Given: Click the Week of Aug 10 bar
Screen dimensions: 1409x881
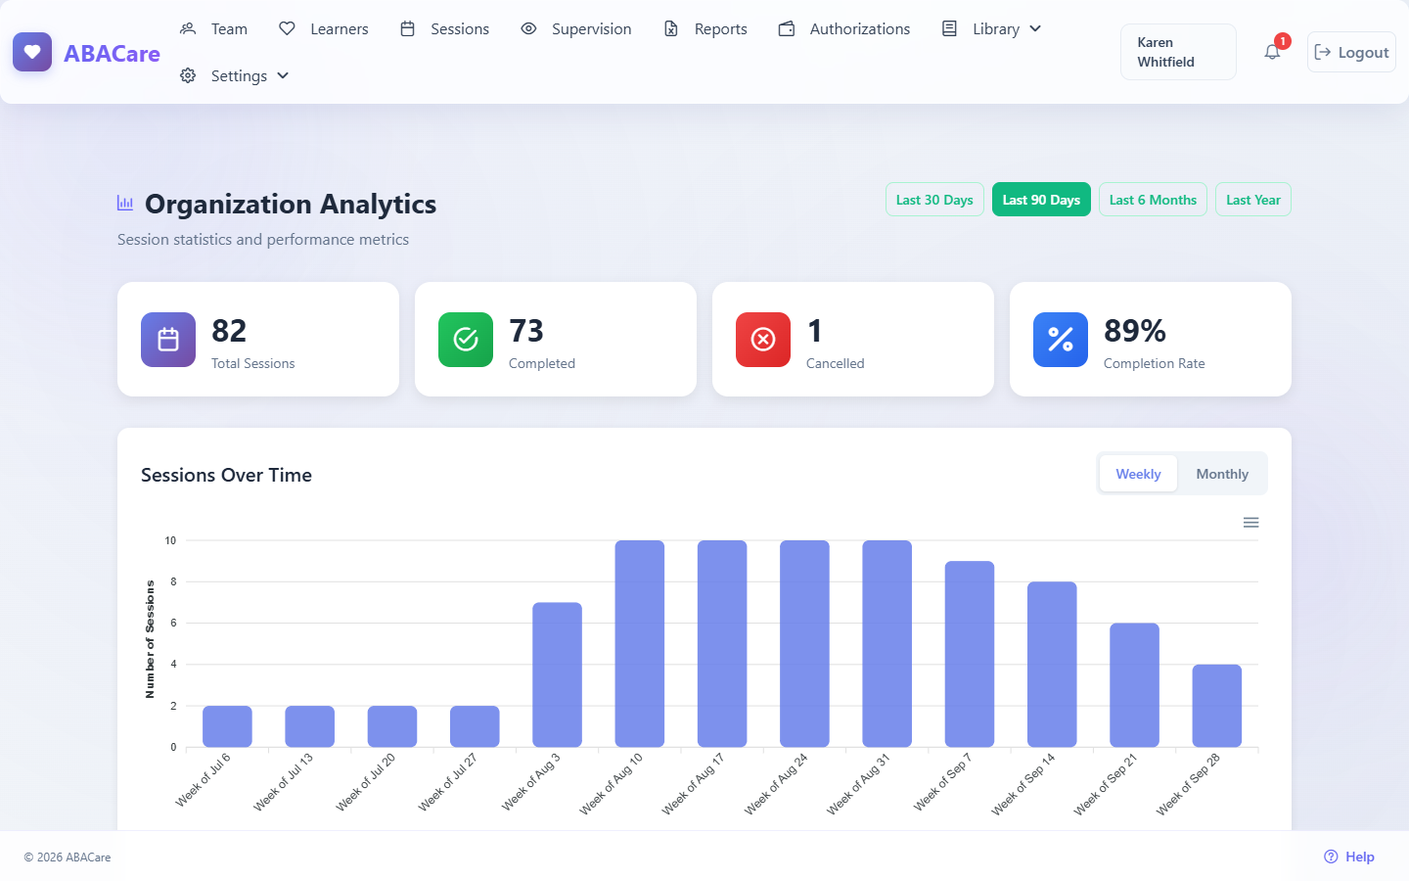Looking at the screenshot, I should point(640,644).
